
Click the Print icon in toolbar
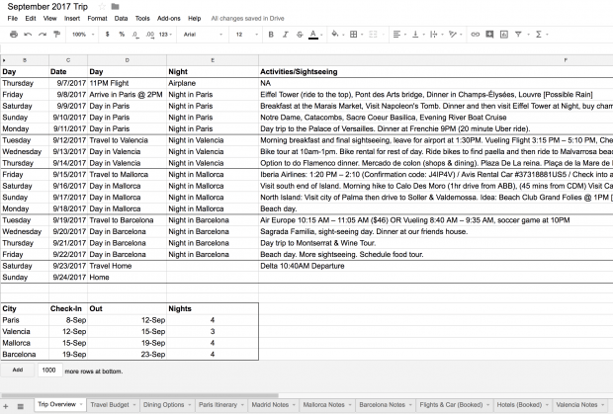click(x=13, y=34)
